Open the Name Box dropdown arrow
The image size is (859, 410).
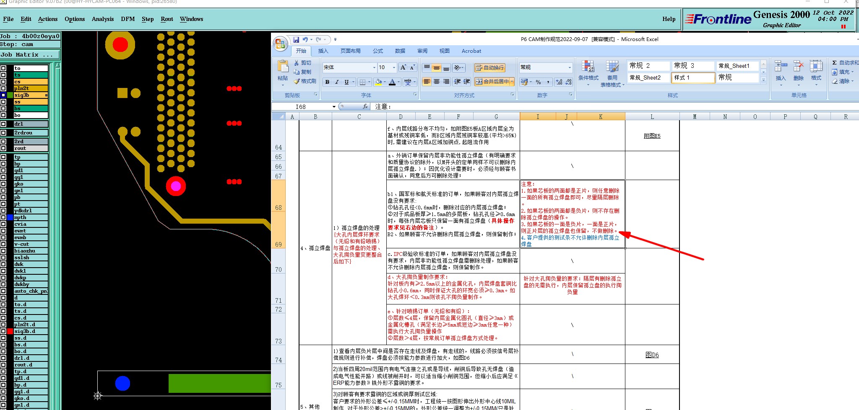click(334, 107)
